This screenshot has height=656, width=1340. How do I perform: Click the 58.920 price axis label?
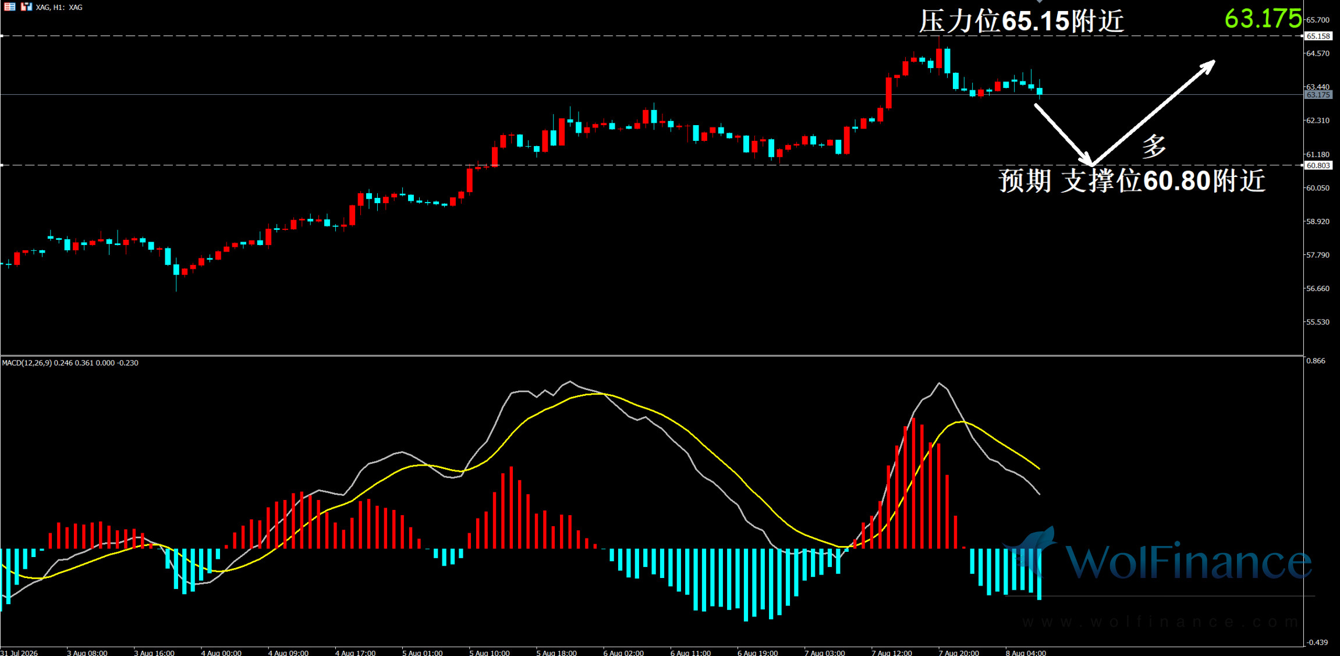1318,221
